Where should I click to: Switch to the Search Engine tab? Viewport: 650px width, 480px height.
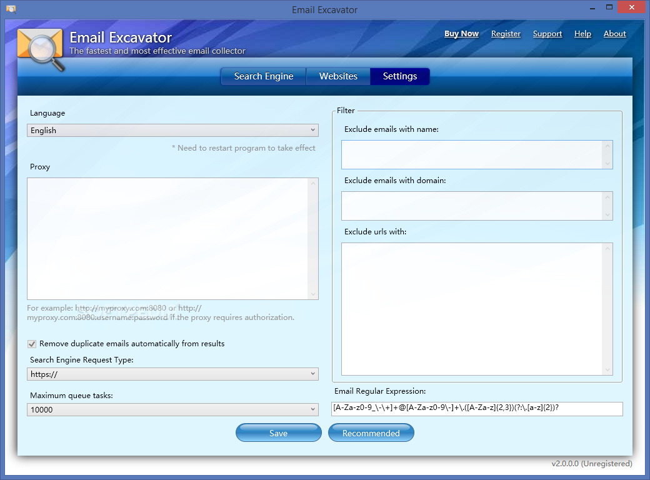point(264,76)
